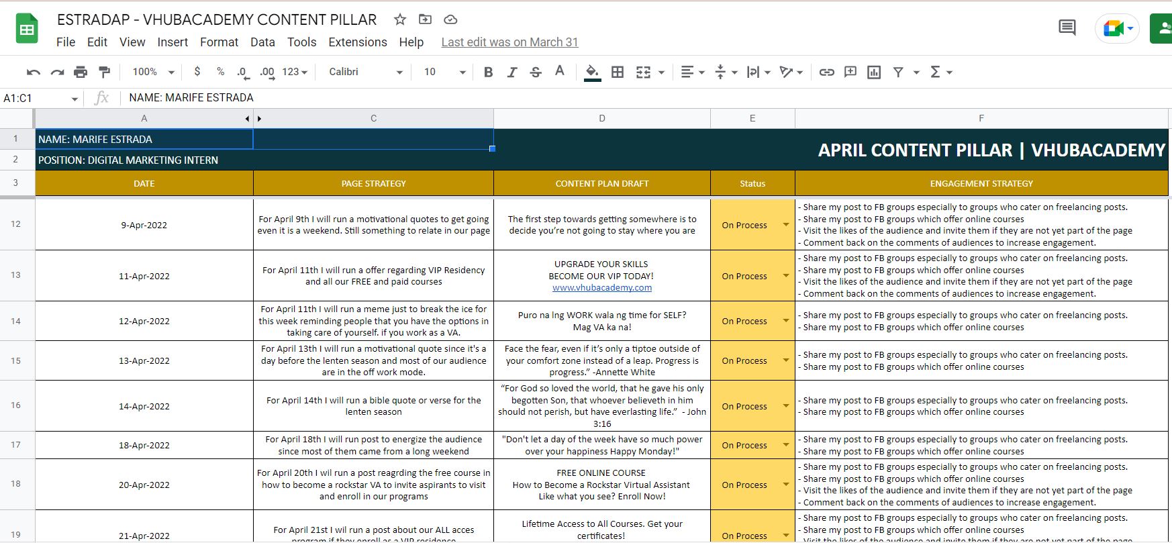
Task: Follow the www.vhubacademy.com link
Action: 602,288
